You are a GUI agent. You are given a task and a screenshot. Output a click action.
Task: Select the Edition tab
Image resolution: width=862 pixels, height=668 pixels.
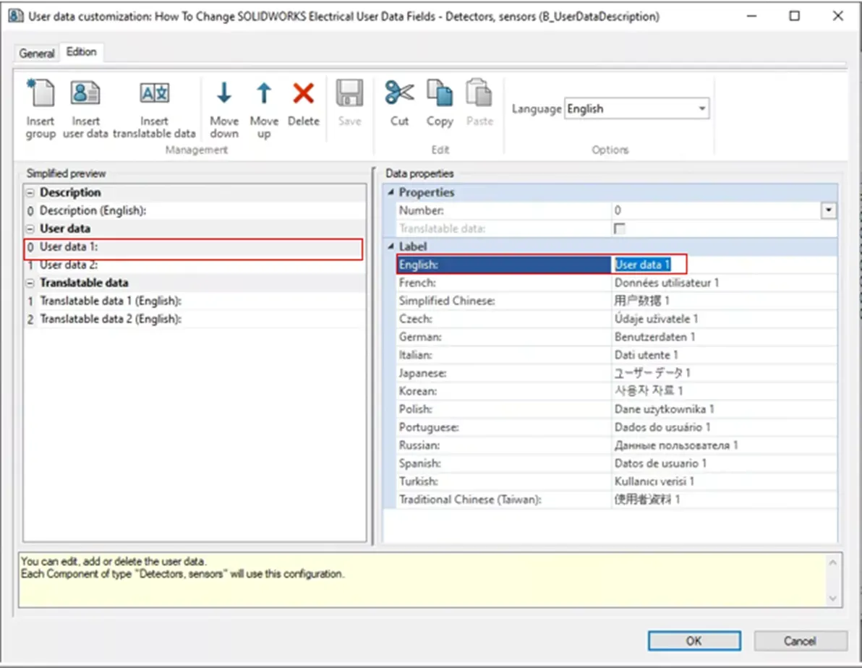(82, 51)
